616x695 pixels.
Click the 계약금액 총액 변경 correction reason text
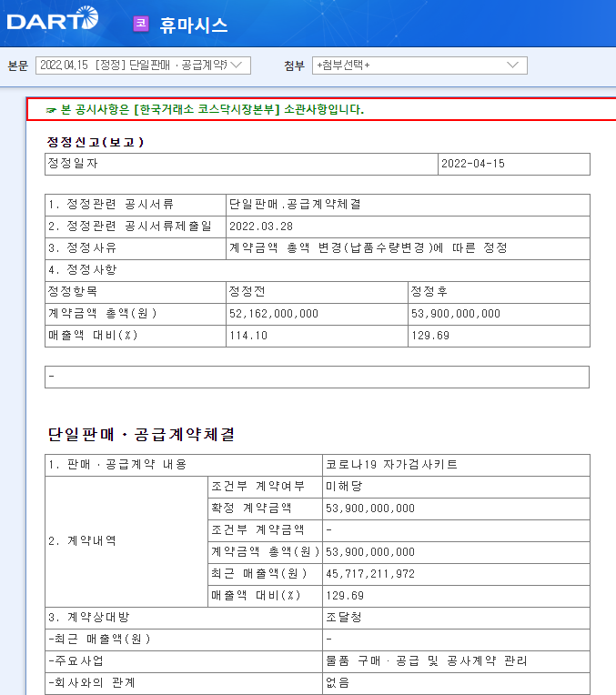click(x=368, y=247)
